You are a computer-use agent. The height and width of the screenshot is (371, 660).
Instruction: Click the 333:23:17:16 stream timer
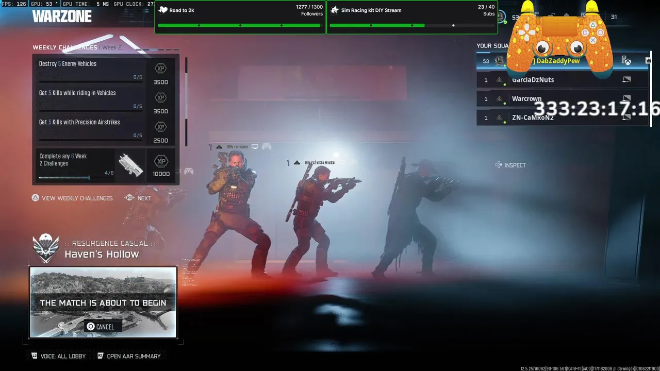597,109
